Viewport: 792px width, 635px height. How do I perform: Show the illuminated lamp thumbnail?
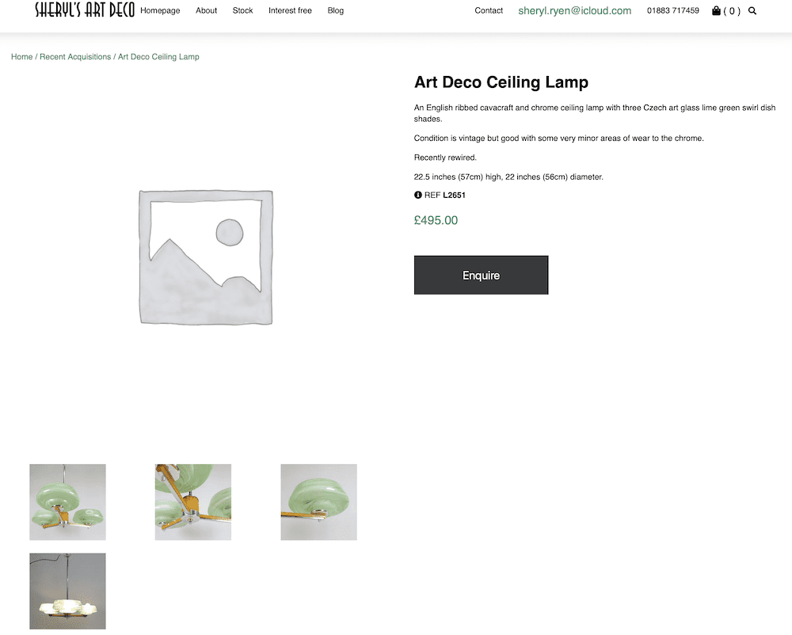(67, 591)
